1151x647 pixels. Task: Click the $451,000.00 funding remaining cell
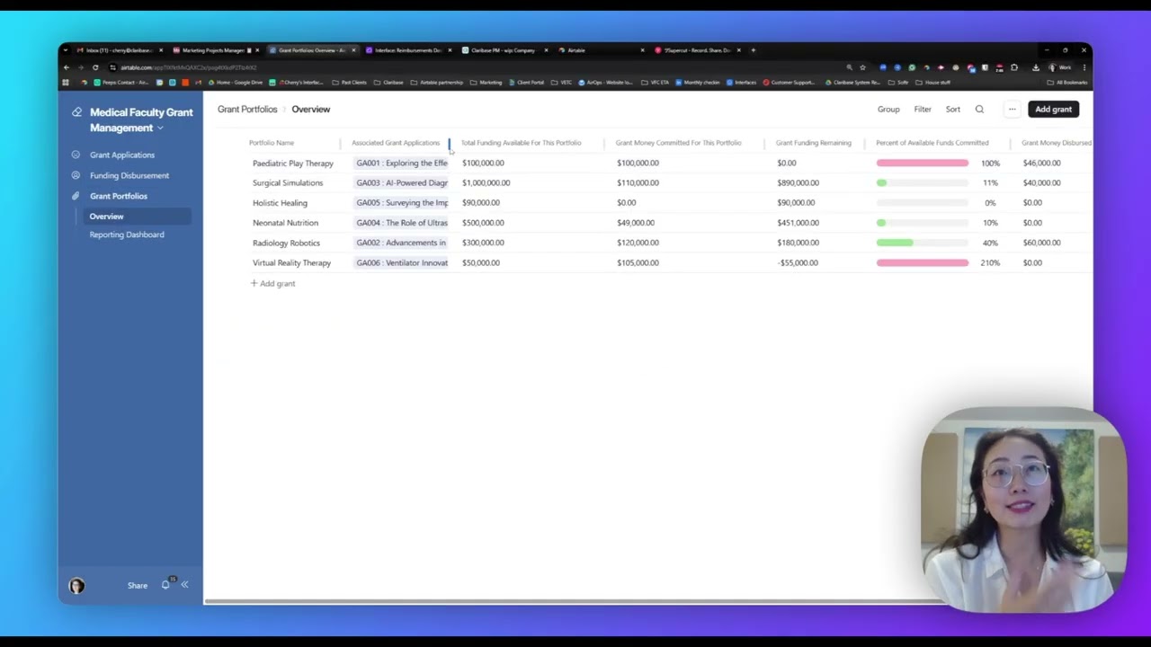(798, 223)
